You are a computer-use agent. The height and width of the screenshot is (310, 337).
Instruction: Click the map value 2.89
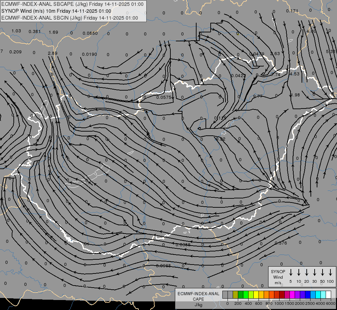tap(53, 53)
